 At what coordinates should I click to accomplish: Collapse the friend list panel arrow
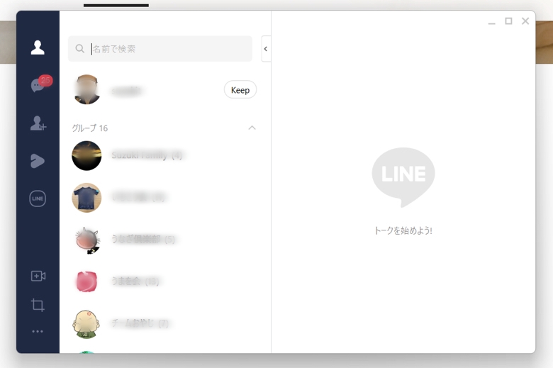click(266, 49)
